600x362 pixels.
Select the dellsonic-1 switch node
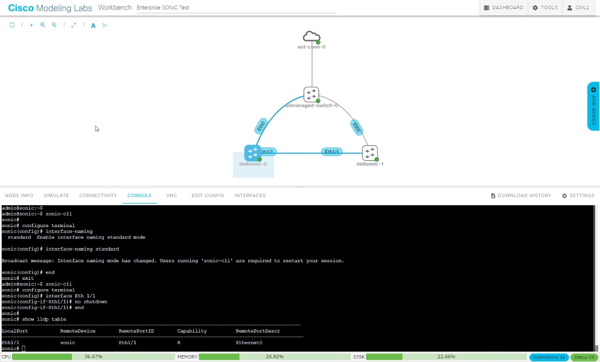pyautogui.click(x=370, y=153)
